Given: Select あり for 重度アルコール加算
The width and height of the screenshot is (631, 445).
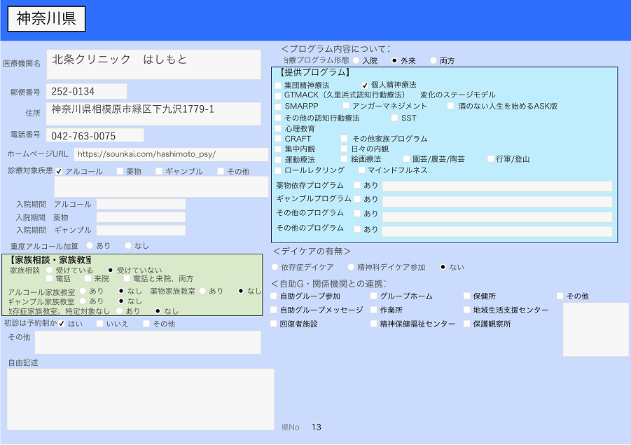Looking at the screenshot, I should pyautogui.click(x=90, y=245).
